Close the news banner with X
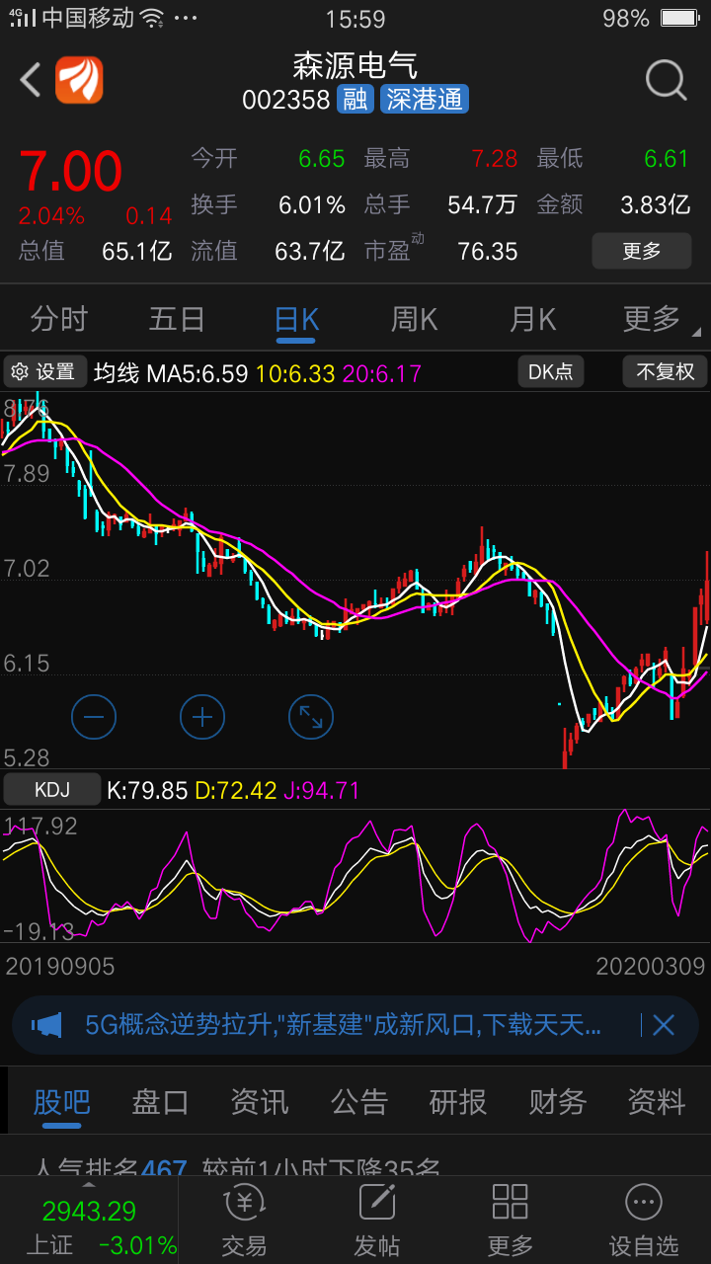The image size is (711, 1264). pos(663,1025)
